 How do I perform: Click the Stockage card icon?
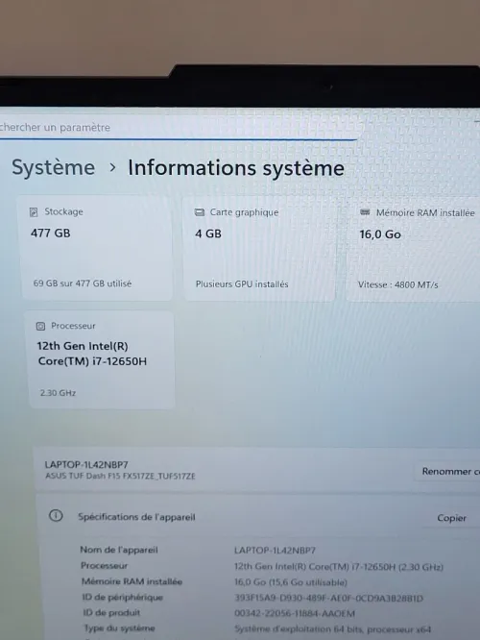point(34,211)
